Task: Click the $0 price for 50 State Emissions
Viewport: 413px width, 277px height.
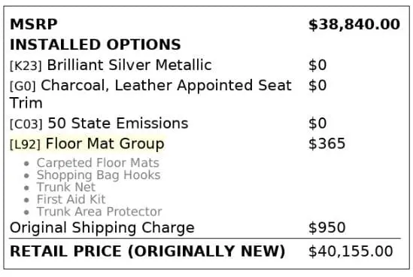Action: pos(317,123)
